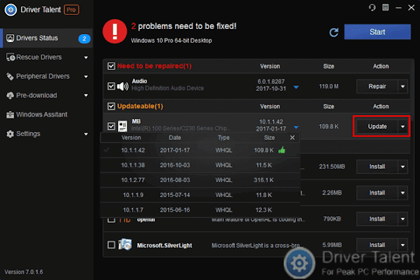Click the Peripheral Drivers plug icon
This screenshot has height=280, width=420.
pyautogui.click(x=10, y=76)
